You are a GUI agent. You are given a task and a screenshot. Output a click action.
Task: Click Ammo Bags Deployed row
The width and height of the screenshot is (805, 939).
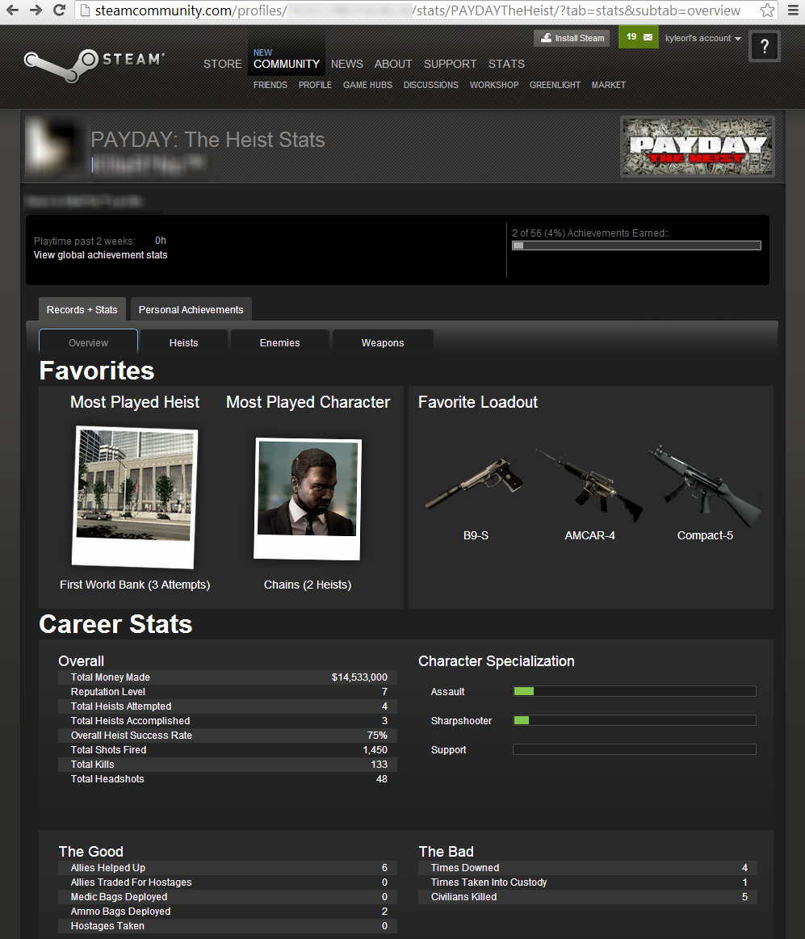228,912
